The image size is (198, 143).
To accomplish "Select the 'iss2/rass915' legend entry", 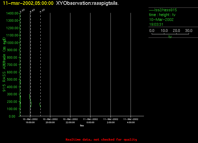I will pos(163,10).
